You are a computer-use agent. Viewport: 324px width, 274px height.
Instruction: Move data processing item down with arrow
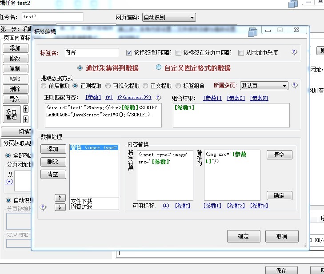pyautogui.click(x=60, y=207)
